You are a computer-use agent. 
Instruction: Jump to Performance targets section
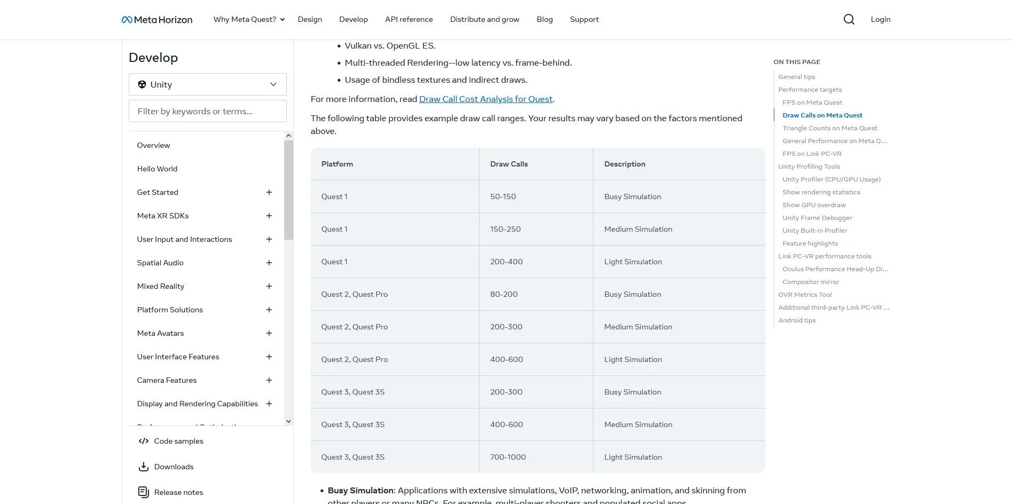pyautogui.click(x=810, y=90)
